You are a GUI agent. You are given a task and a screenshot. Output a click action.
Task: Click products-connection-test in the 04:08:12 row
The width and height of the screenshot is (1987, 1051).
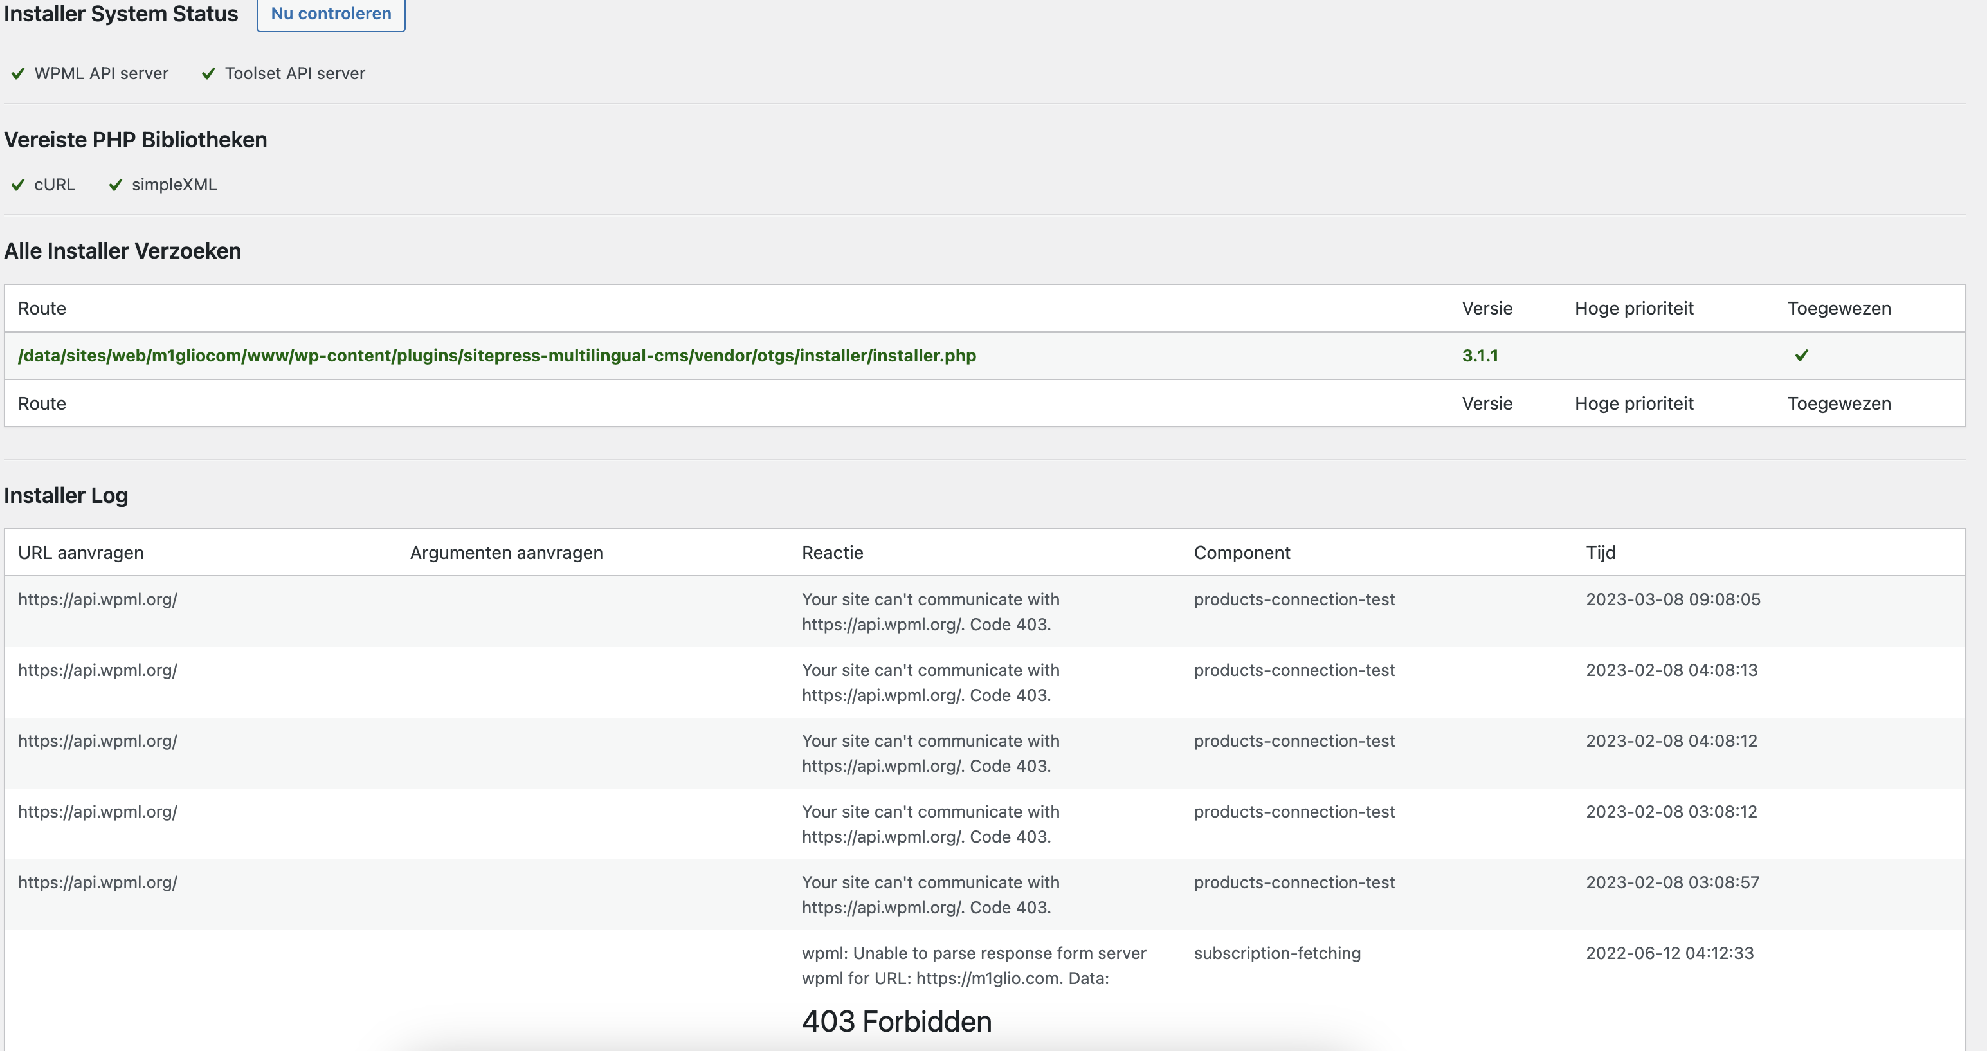click(x=1294, y=742)
